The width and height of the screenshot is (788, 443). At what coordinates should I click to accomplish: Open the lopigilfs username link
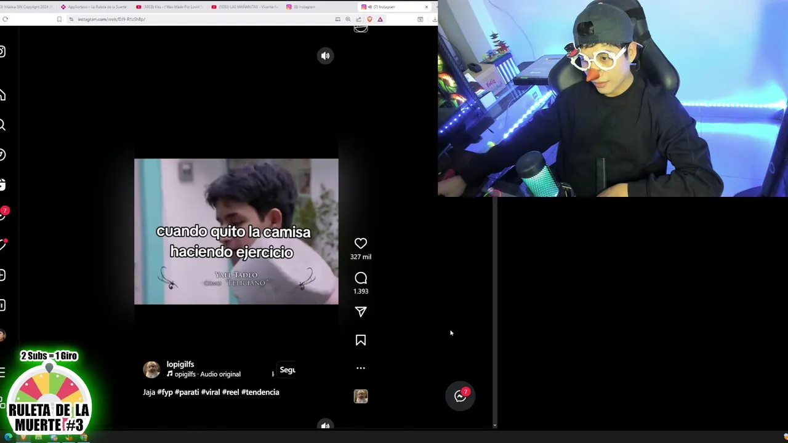coord(180,364)
